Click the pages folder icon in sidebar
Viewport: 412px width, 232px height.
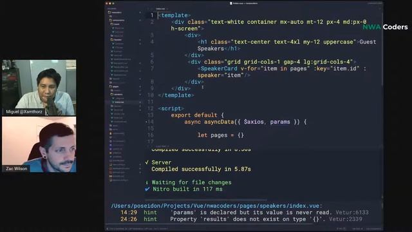pos(111,86)
